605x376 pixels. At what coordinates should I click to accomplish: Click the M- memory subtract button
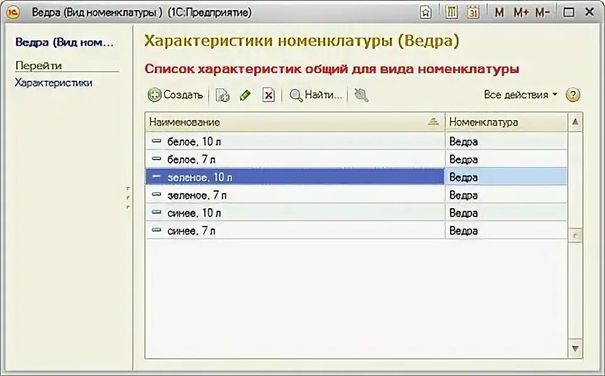(542, 13)
